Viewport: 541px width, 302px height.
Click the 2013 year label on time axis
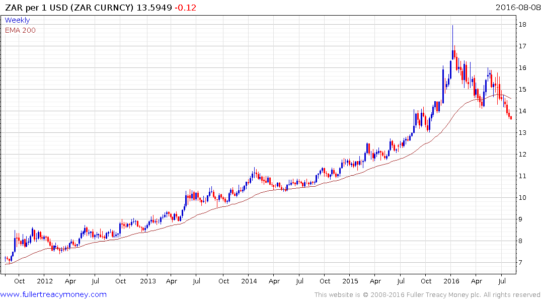click(x=148, y=281)
